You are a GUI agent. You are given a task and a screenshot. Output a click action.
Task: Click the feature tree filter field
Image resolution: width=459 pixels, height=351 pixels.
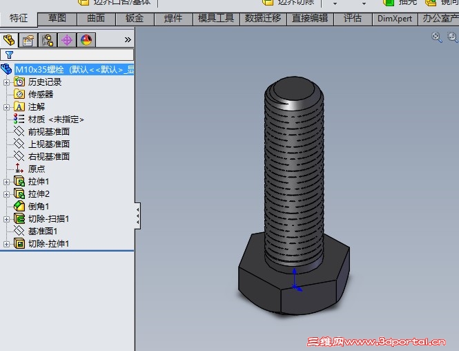tap(67, 55)
